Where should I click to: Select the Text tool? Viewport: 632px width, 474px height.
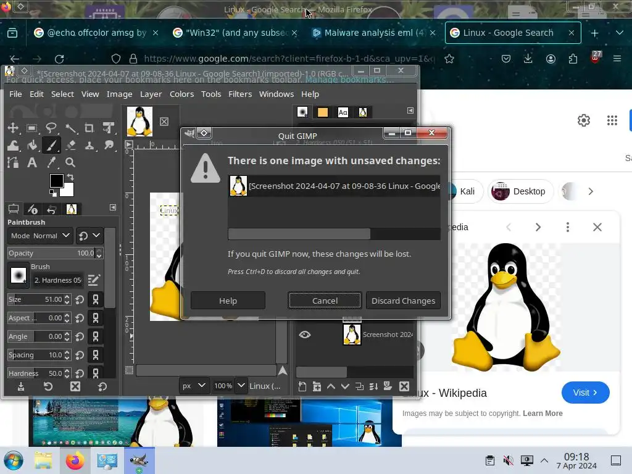[32, 162]
